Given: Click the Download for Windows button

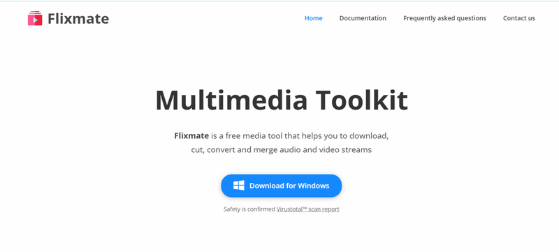Looking at the screenshot, I should click(x=282, y=186).
